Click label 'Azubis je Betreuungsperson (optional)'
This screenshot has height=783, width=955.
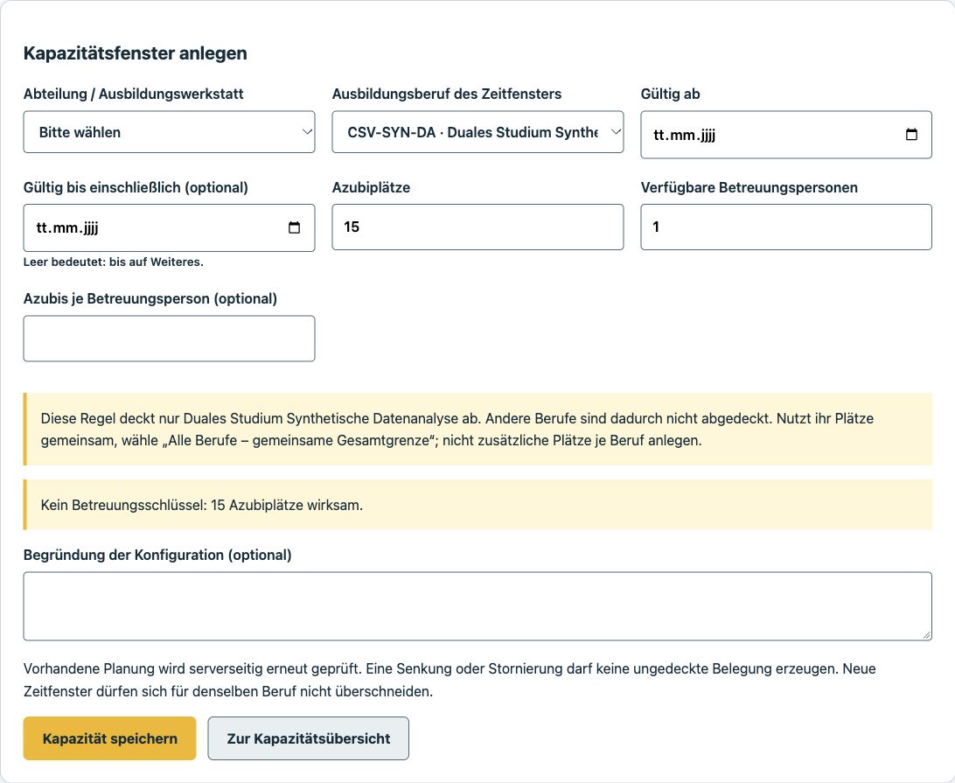(x=150, y=298)
